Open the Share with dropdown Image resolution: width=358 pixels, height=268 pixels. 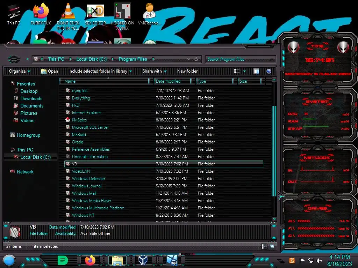coord(154,71)
